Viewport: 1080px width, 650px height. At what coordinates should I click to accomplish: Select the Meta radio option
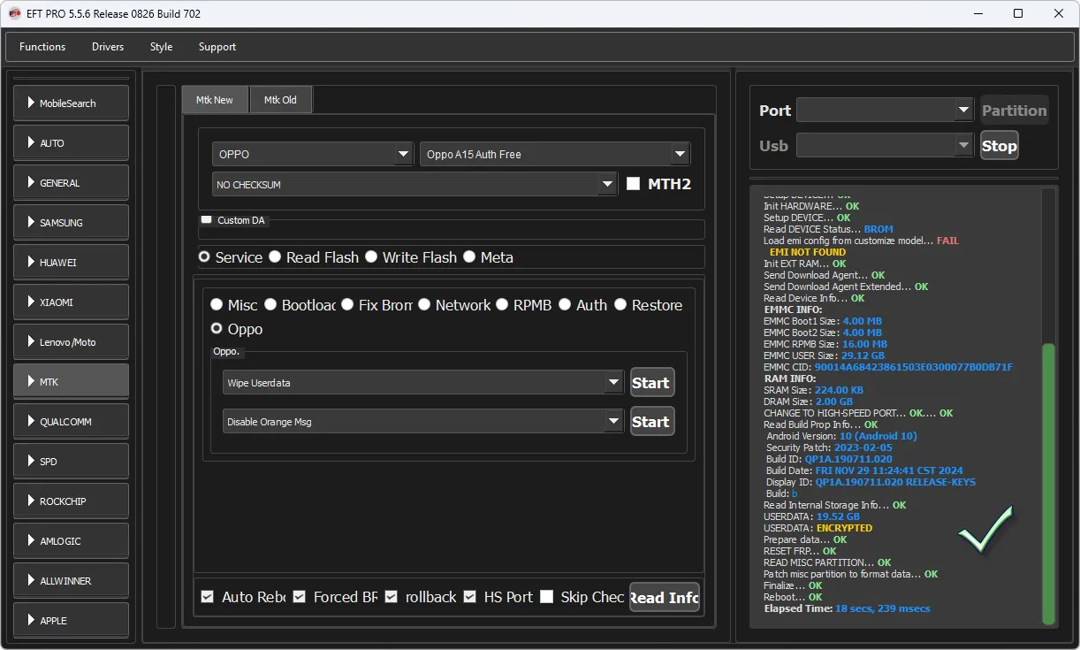pos(470,257)
